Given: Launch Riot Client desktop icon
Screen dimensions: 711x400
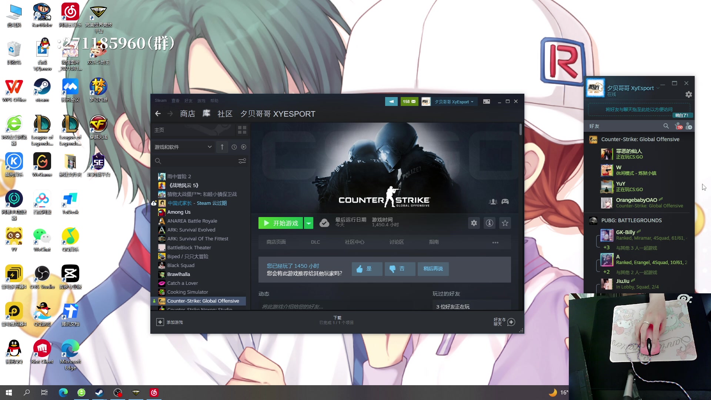Looking at the screenshot, I should tap(42, 352).
